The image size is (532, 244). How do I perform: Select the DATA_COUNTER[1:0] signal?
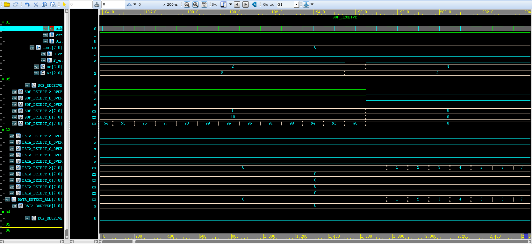pyautogui.click(x=43, y=206)
